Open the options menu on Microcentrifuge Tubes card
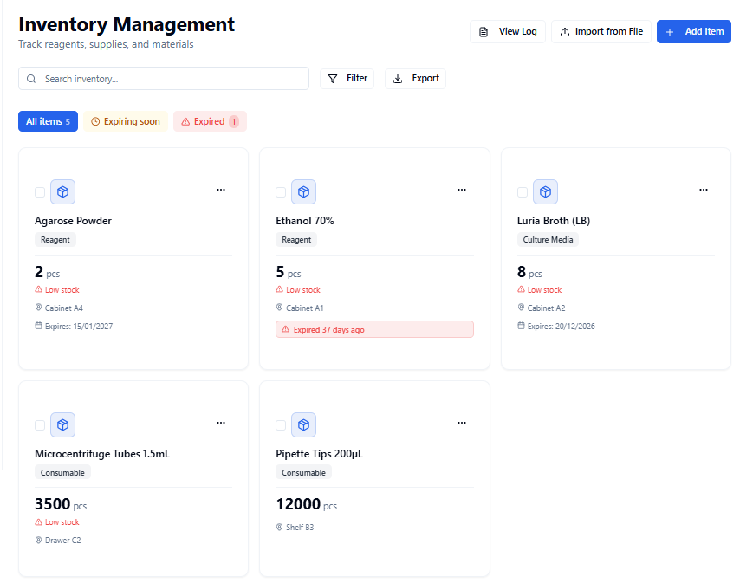 (221, 423)
